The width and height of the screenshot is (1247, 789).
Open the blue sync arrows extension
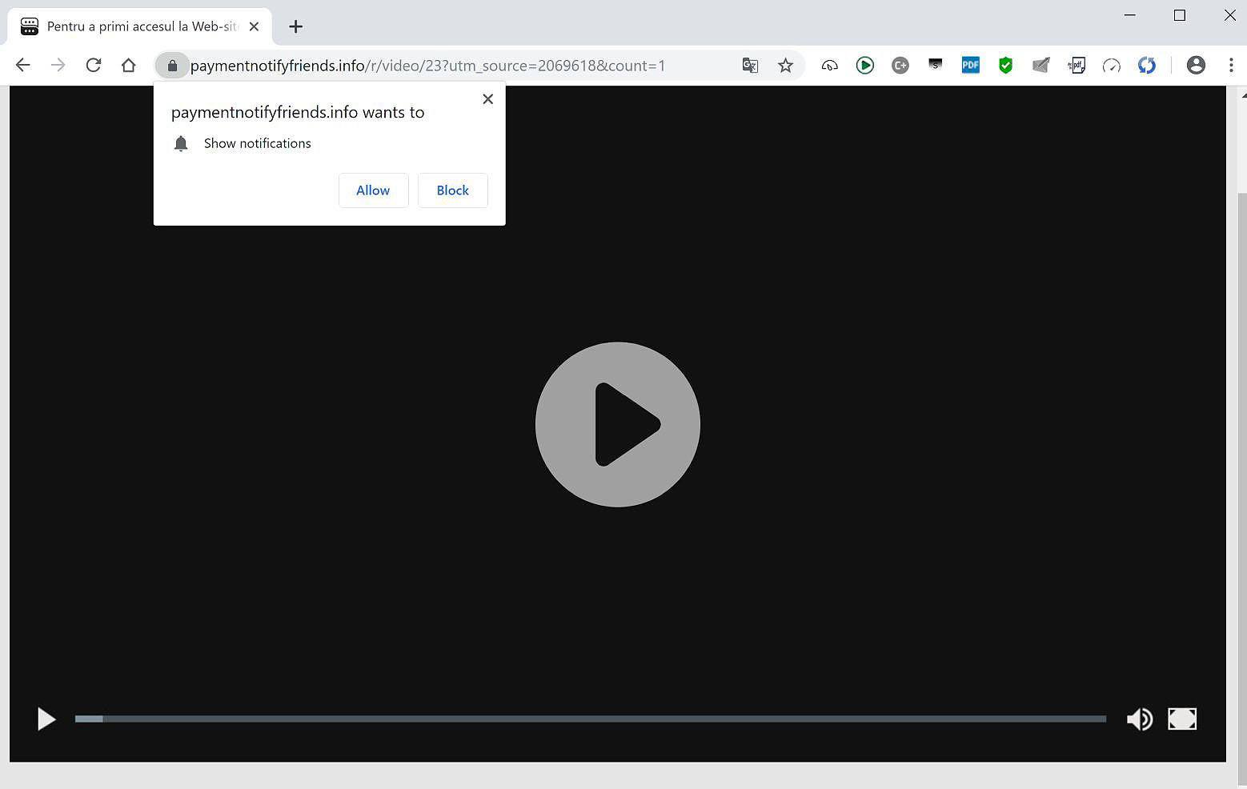pos(1147,66)
